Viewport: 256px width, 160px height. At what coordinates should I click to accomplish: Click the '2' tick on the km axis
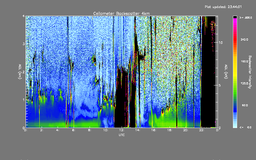[x=24, y=72]
